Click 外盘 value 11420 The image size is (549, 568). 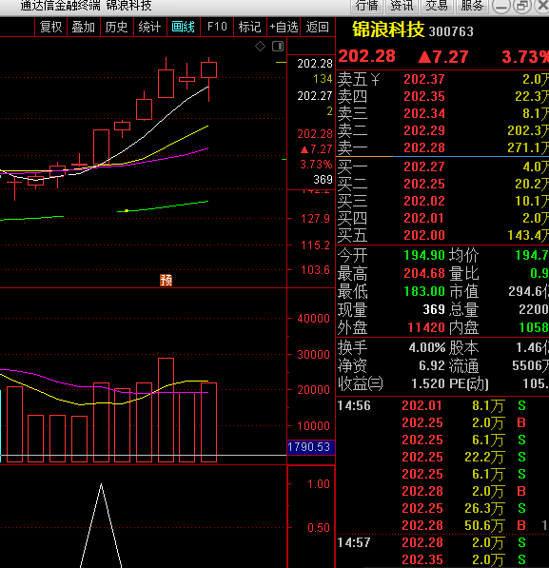[426, 327]
